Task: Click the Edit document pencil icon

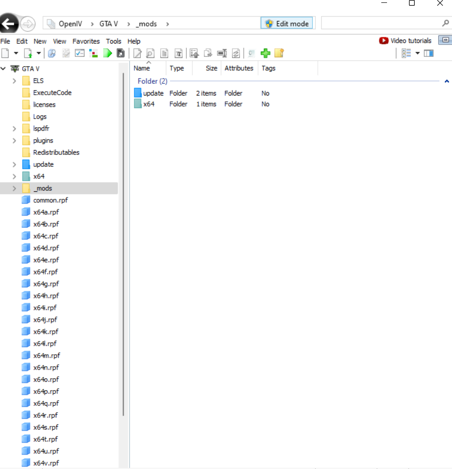Action: (137, 53)
